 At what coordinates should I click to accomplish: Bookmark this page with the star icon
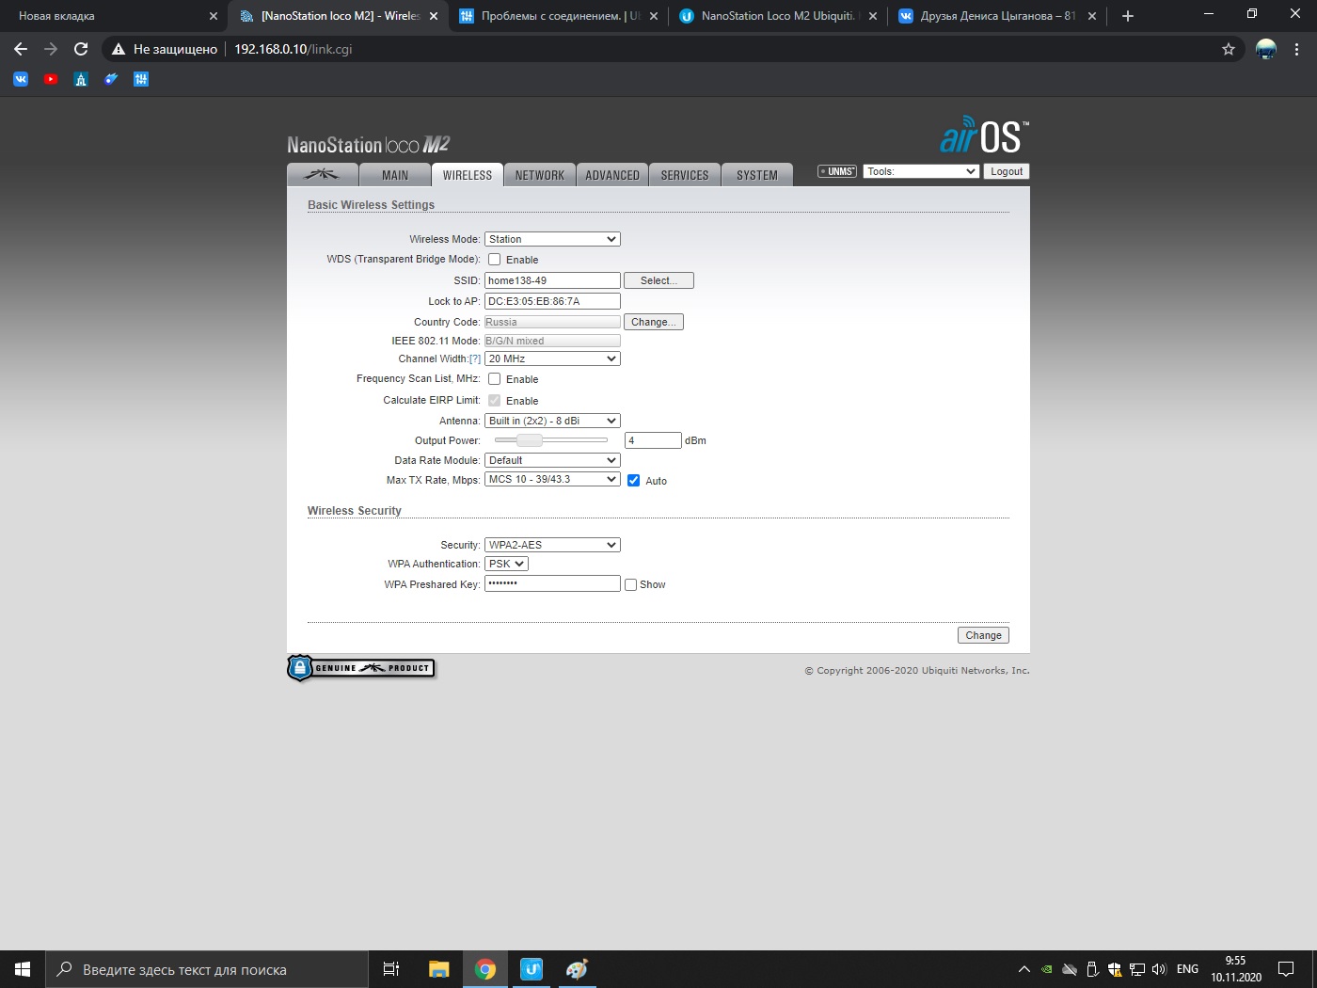(x=1229, y=49)
